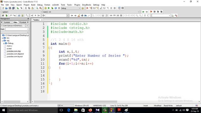
Task: Open the Debug menu
Action: [x=40, y=5]
